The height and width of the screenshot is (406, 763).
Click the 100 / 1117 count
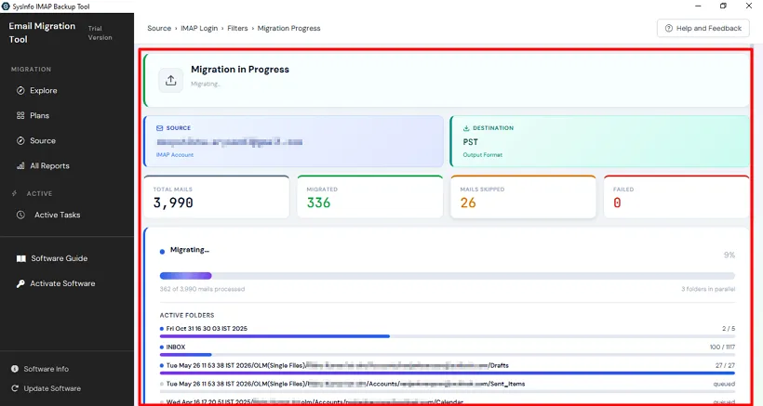(722, 347)
